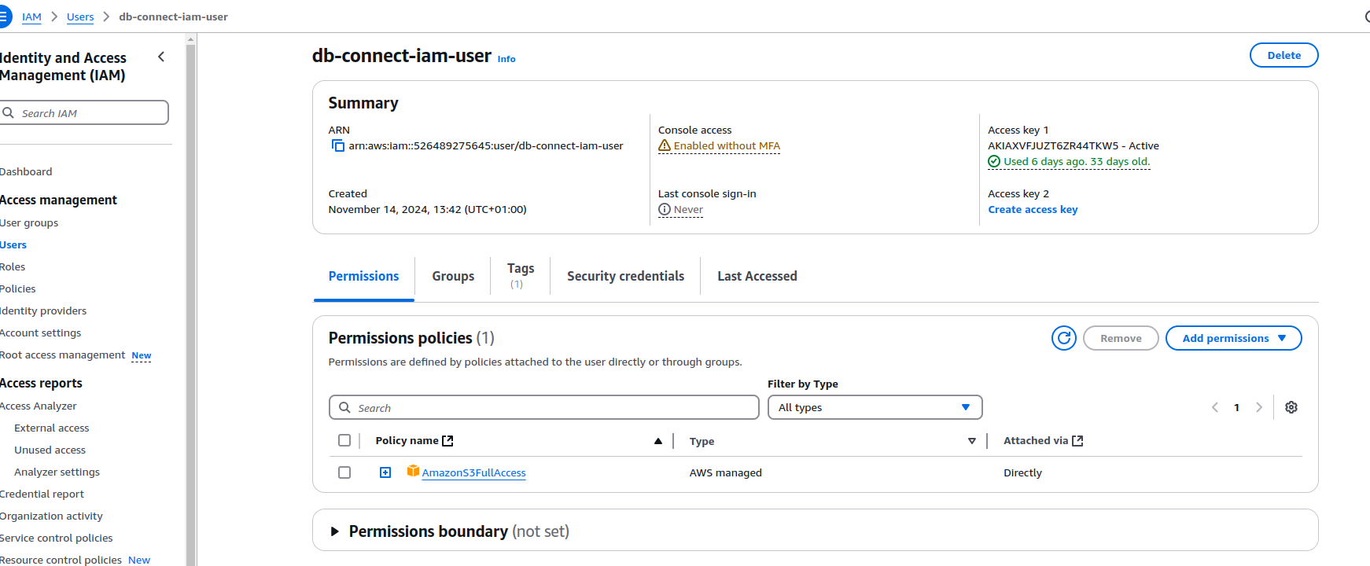
Task: Click the magnifier icon in policy search
Action: click(x=344, y=407)
